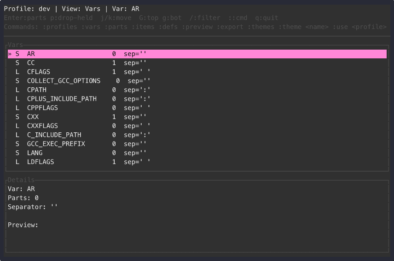Select the CPPFLAGS variable row

pos(197,108)
